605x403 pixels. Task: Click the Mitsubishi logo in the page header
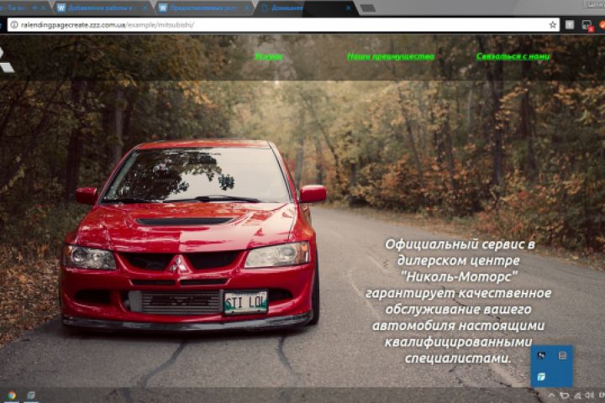coord(6,60)
